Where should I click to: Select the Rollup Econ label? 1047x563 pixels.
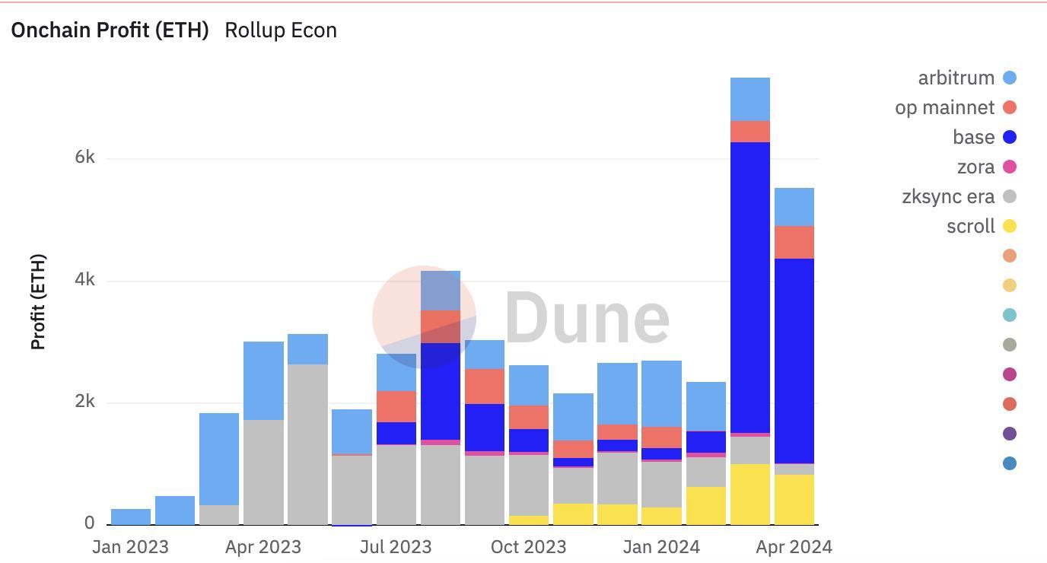tap(280, 30)
